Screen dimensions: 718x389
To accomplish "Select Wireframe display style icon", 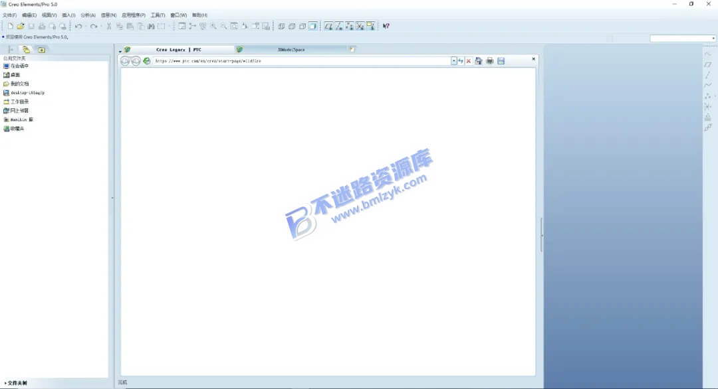I will tap(281, 26).
